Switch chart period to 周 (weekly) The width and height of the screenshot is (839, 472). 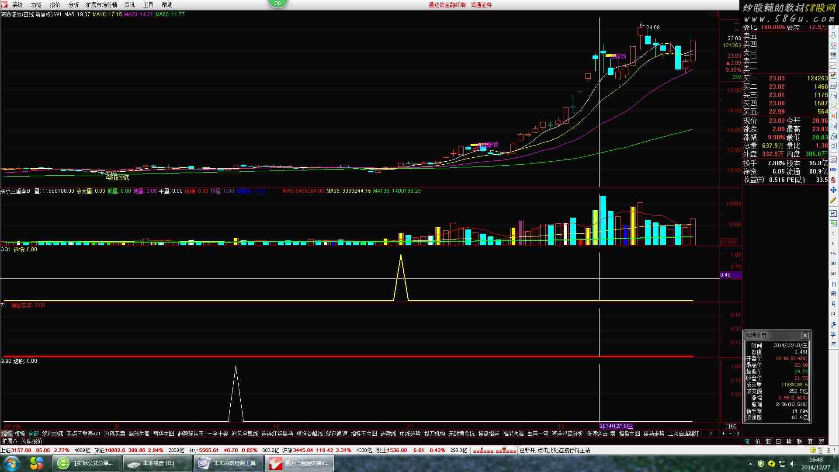point(833,294)
